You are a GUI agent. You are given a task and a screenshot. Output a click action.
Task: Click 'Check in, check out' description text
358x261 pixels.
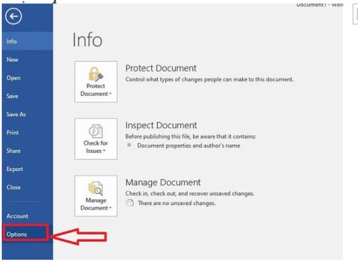tap(190, 194)
